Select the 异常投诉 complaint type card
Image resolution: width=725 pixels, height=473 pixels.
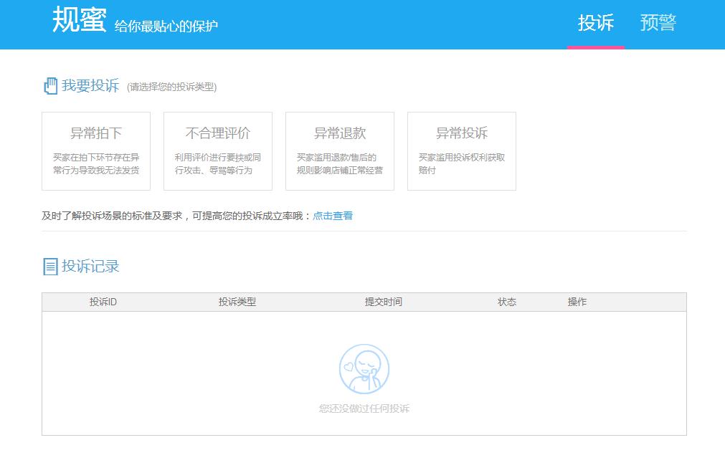(x=461, y=150)
